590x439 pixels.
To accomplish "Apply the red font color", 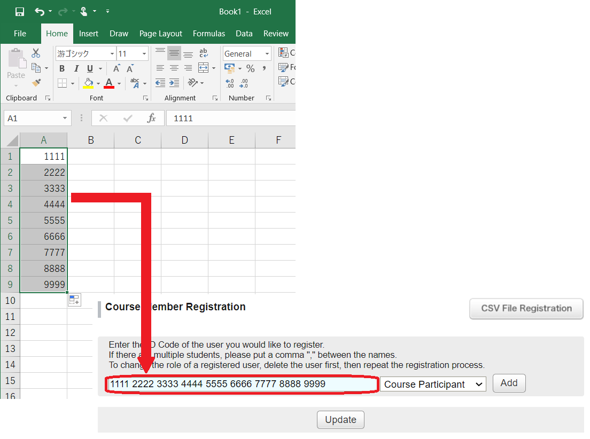I will pos(109,83).
